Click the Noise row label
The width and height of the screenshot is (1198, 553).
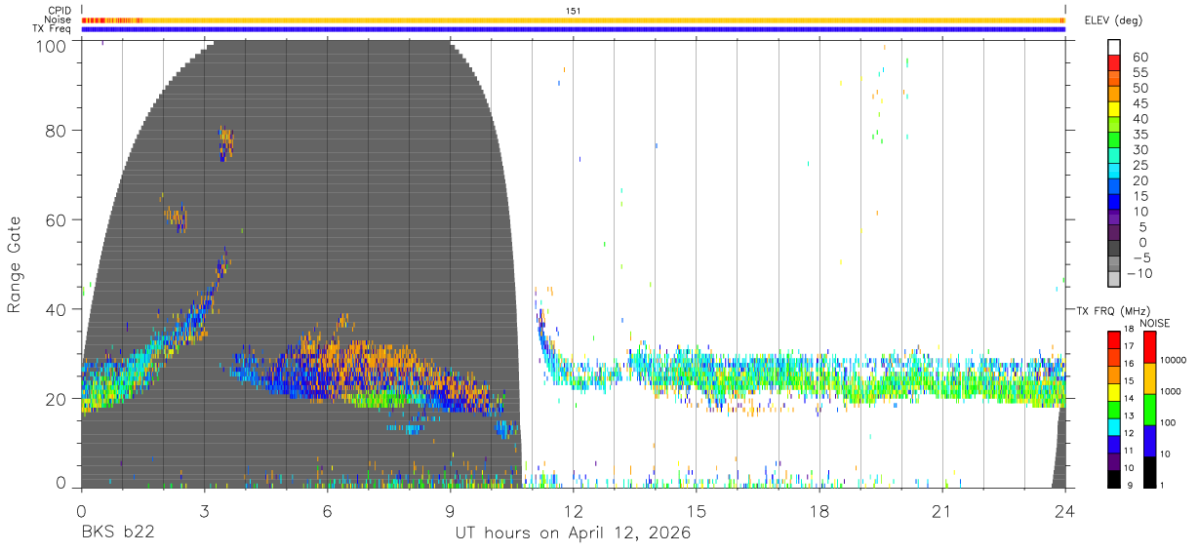click(x=58, y=20)
